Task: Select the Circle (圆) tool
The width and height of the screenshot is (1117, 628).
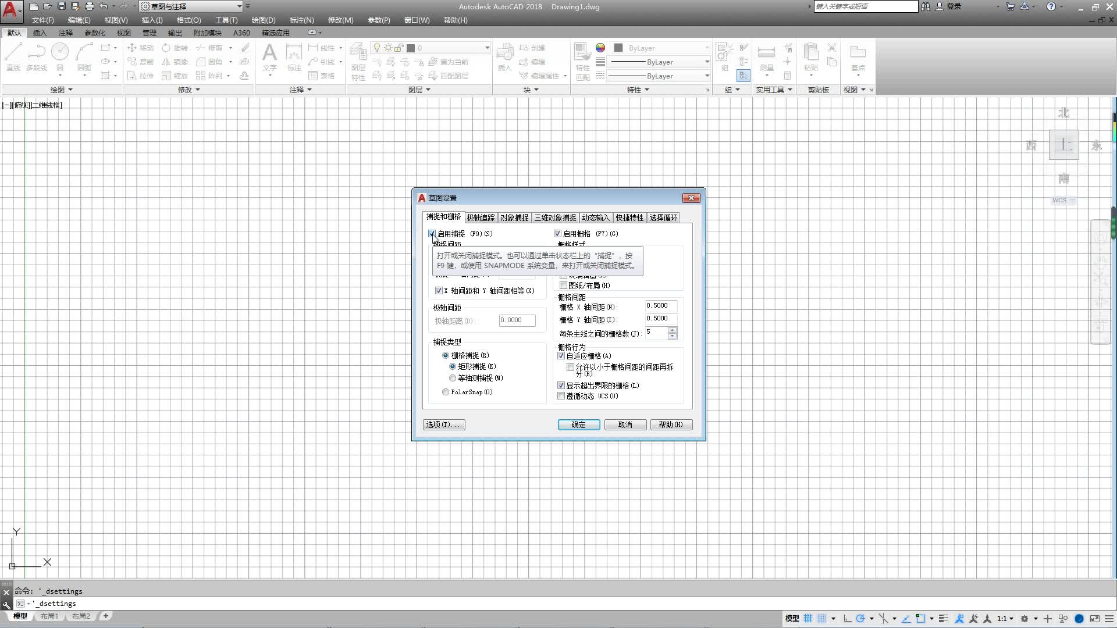Action: [x=60, y=57]
